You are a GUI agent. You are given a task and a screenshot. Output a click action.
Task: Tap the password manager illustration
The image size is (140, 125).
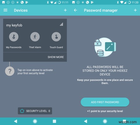coord(105,47)
